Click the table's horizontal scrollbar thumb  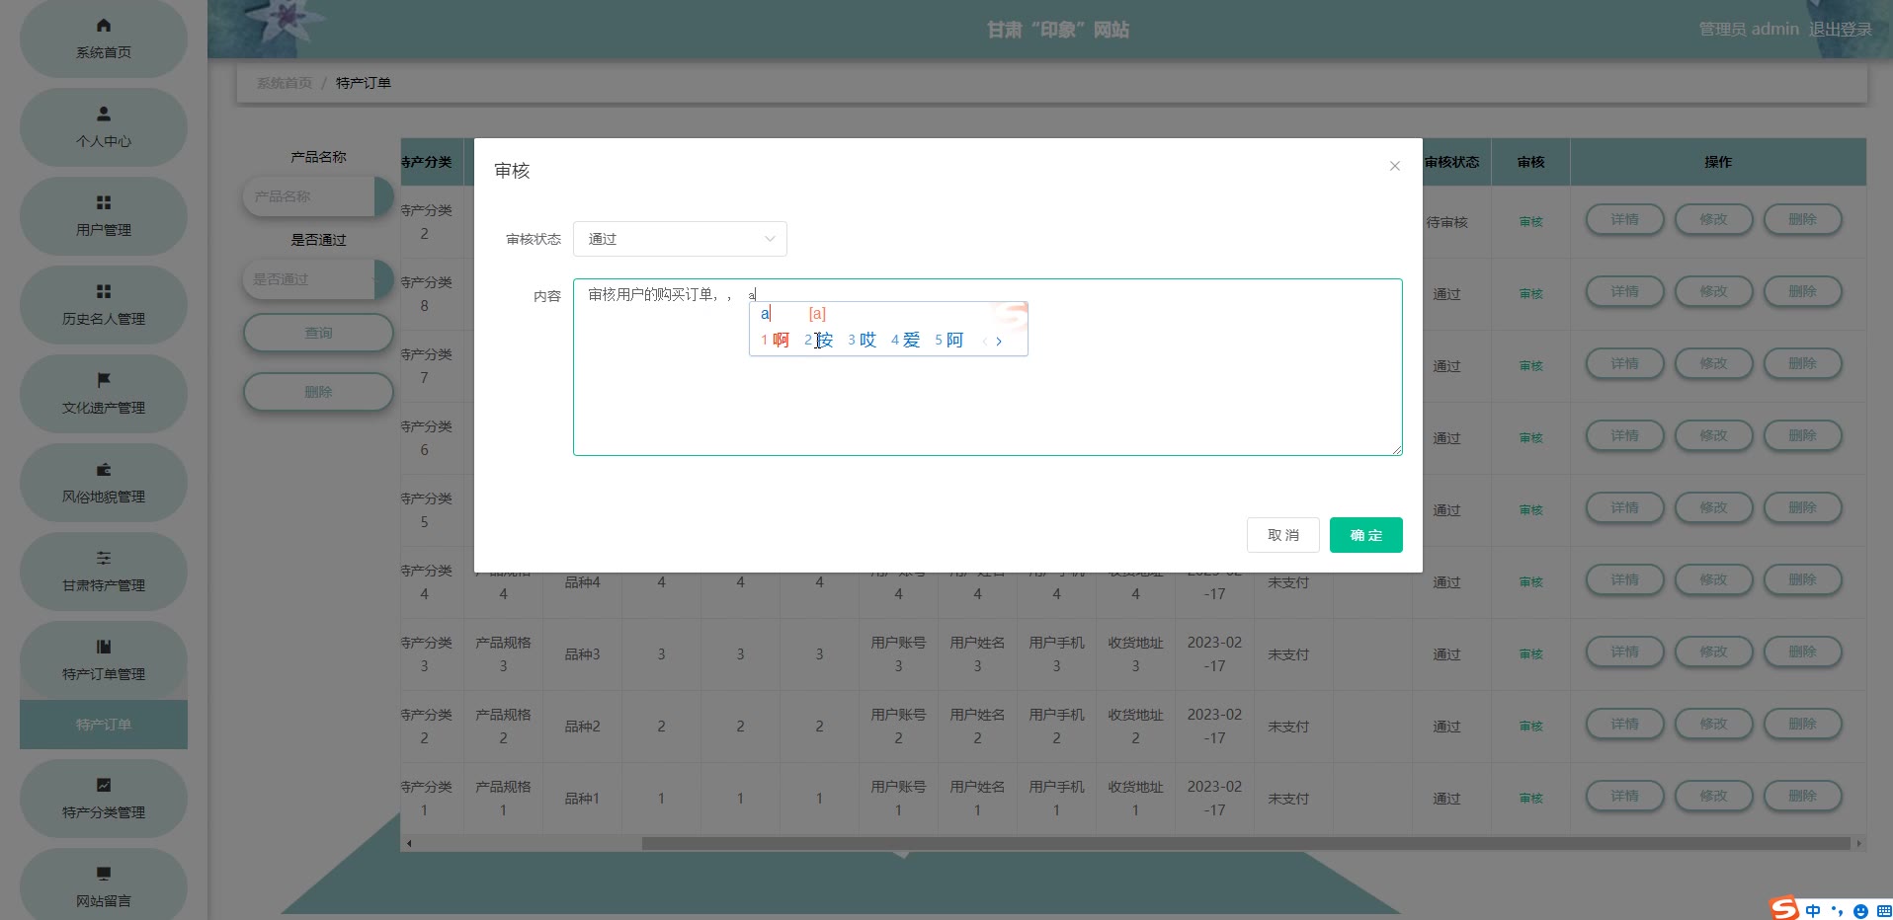[x=1246, y=844]
